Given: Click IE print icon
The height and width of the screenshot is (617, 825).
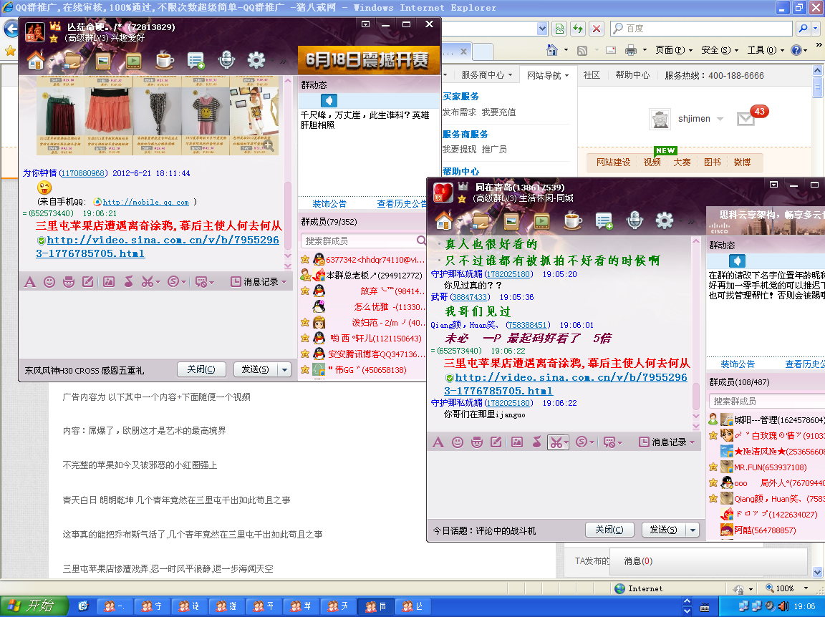Looking at the screenshot, I should tap(631, 50).
